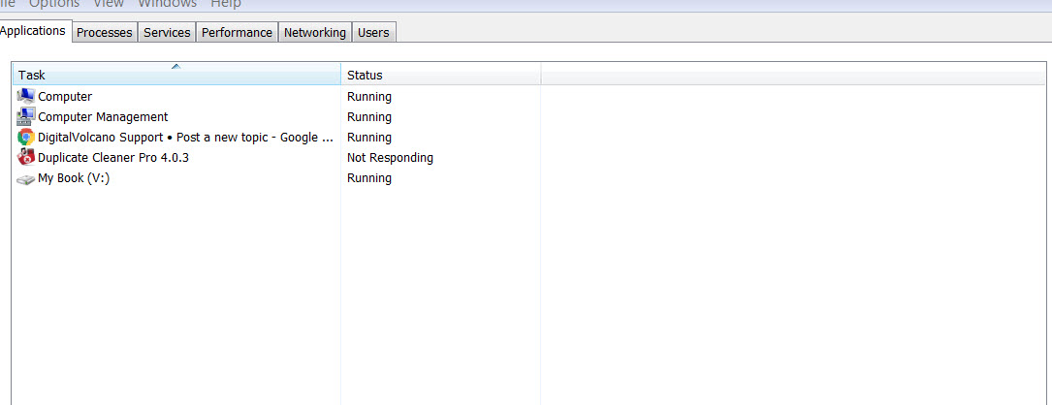Go to the Performance tab
1052x405 pixels.
point(237,32)
